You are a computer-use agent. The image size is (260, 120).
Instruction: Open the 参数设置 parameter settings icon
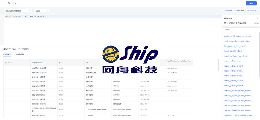click(x=239, y=10)
